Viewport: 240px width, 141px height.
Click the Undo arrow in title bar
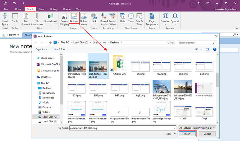coord(14,3)
